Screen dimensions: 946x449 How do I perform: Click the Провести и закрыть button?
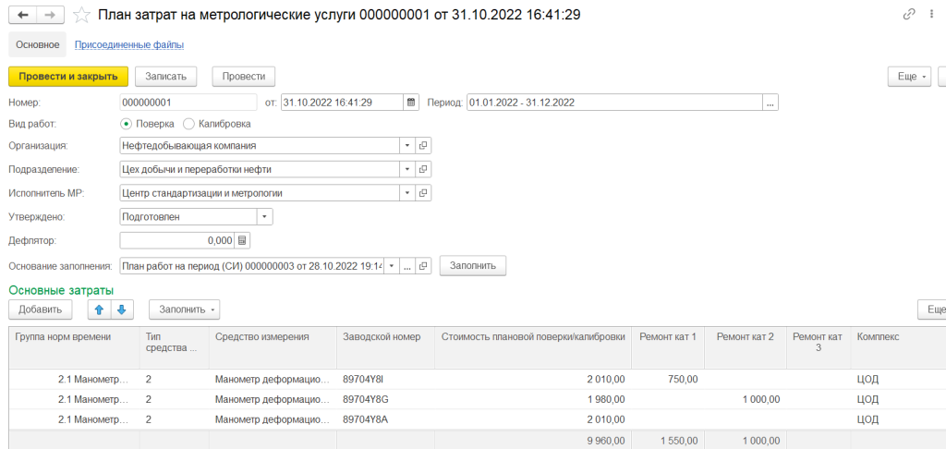(x=68, y=77)
